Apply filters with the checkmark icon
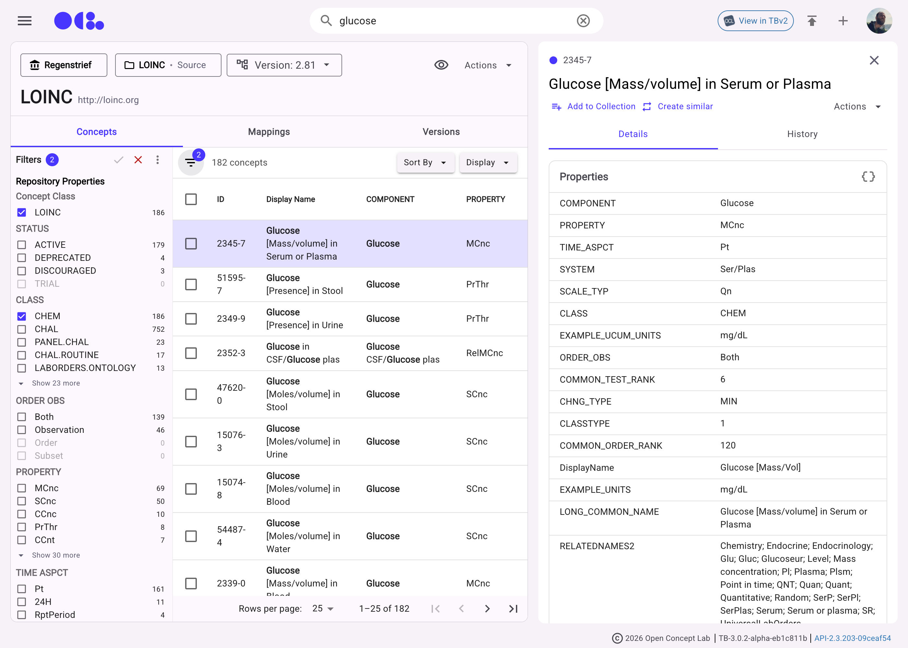The height and width of the screenshot is (648, 908). click(119, 160)
